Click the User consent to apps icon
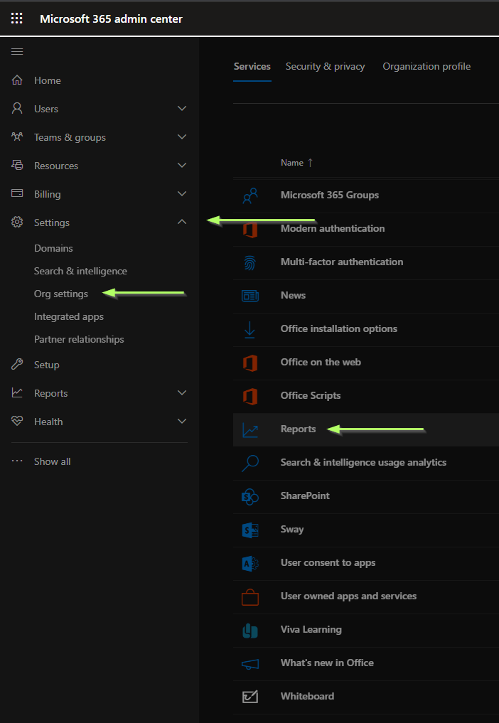This screenshot has width=499, height=723. [250, 564]
